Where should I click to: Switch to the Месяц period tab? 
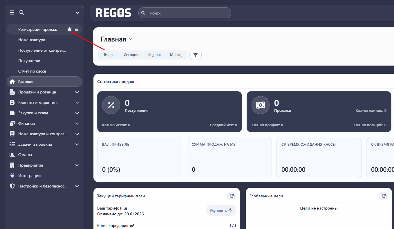tap(176, 55)
